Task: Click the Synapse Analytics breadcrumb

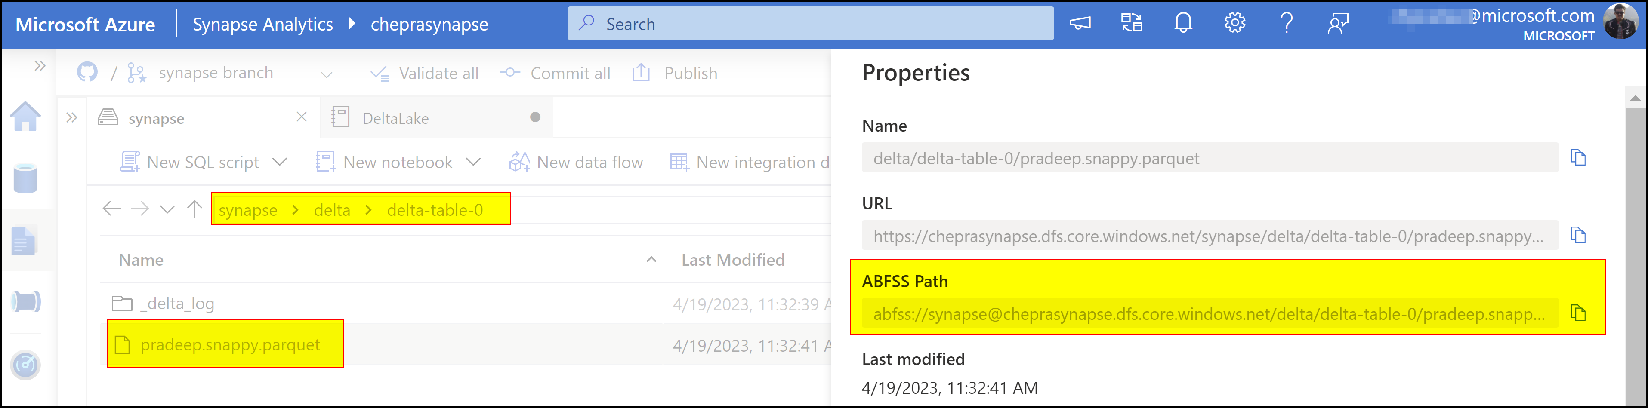Action: point(263,25)
